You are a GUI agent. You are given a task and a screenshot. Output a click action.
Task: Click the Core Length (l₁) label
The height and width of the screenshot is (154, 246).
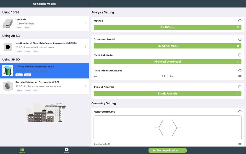coord(102,144)
